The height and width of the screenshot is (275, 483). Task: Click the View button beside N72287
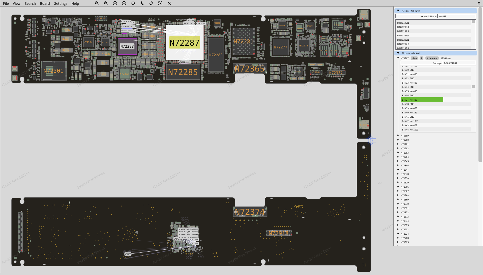tap(414, 58)
